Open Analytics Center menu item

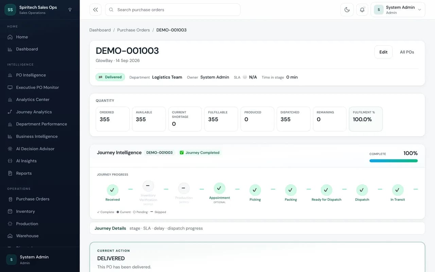[40, 100]
